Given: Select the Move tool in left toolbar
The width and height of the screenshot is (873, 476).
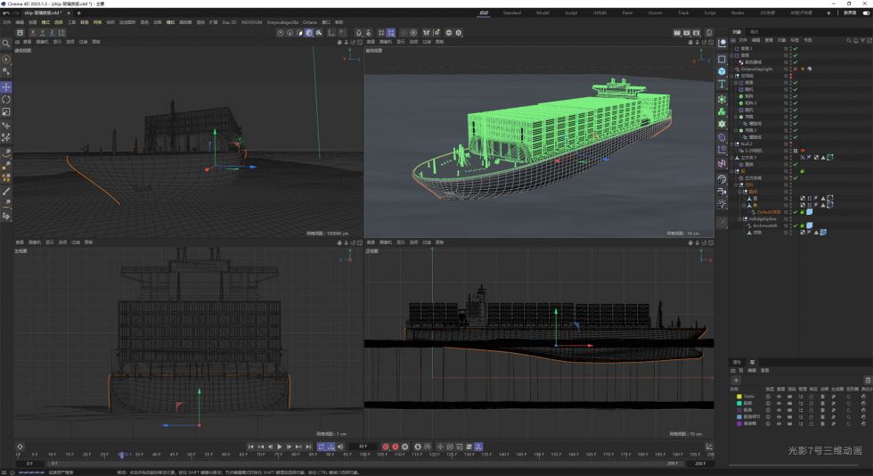Looking at the screenshot, I should pos(6,86).
